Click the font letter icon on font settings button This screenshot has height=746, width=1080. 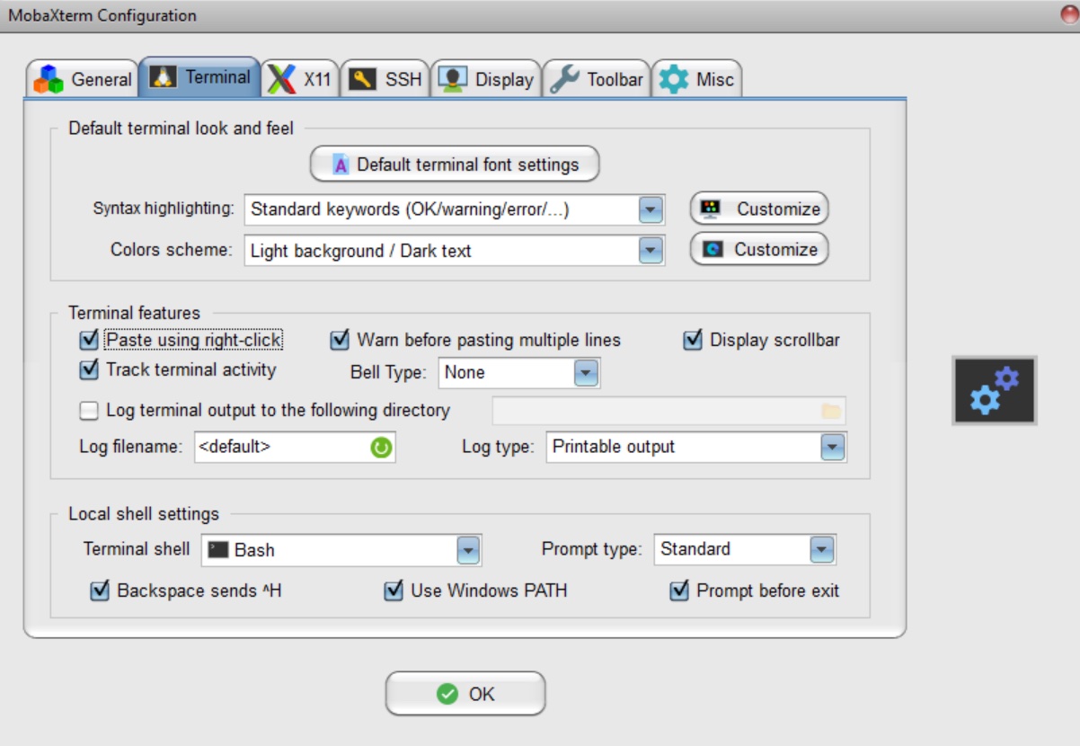pos(341,164)
